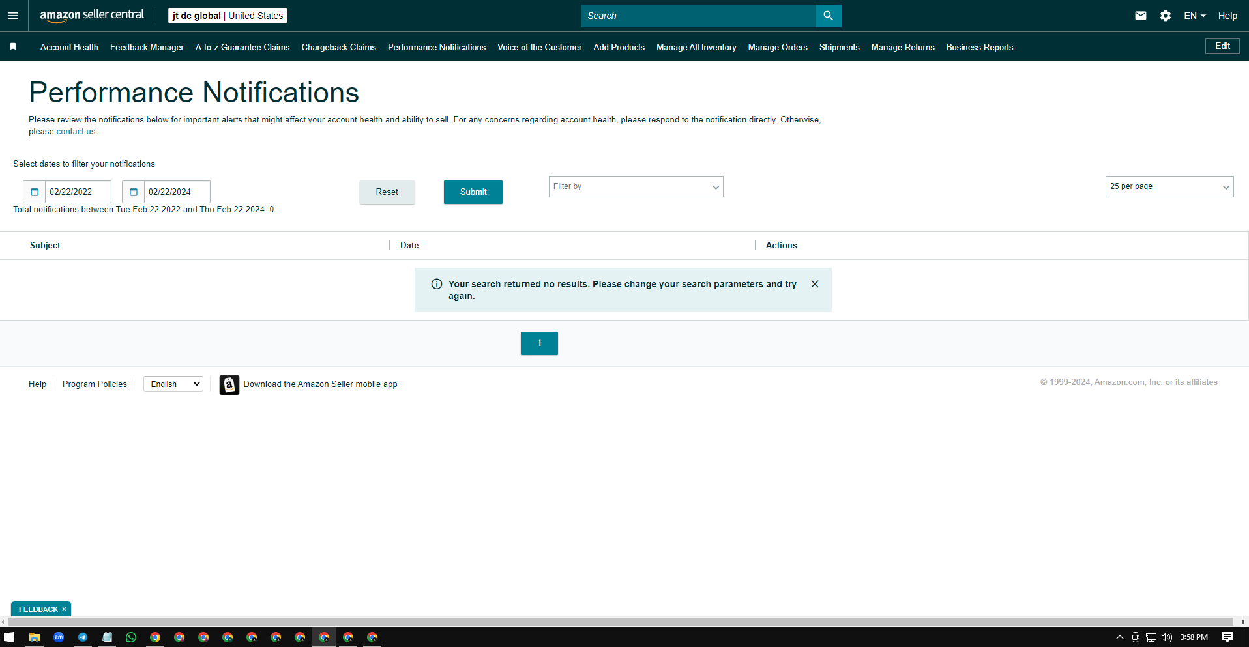Dismiss the no results alert

(x=815, y=284)
